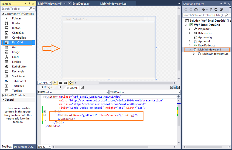Screen dimensions: 232x150
Task: Select the TabControl item in Toolbox
Action: [x=18, y=81]
